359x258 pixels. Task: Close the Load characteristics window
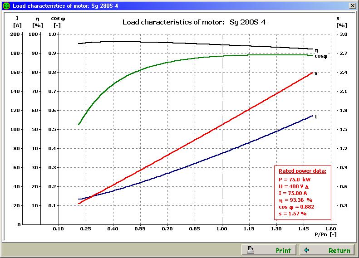(352, 6)
